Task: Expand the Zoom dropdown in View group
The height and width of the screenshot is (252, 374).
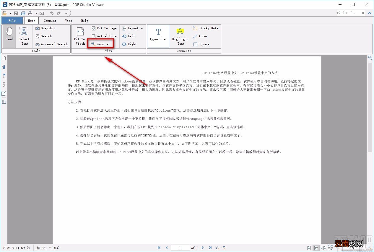Action: point(100,44)
